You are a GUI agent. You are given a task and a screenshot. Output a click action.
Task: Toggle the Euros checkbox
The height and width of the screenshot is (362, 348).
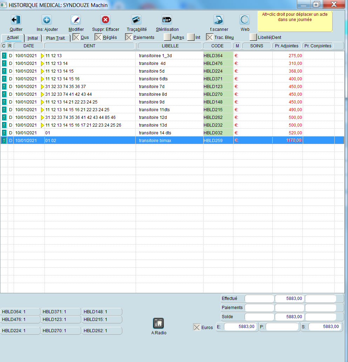tap(197, 327)
